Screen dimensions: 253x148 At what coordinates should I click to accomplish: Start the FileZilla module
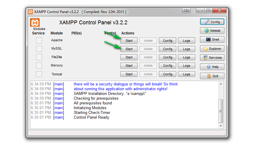[129, 57]
